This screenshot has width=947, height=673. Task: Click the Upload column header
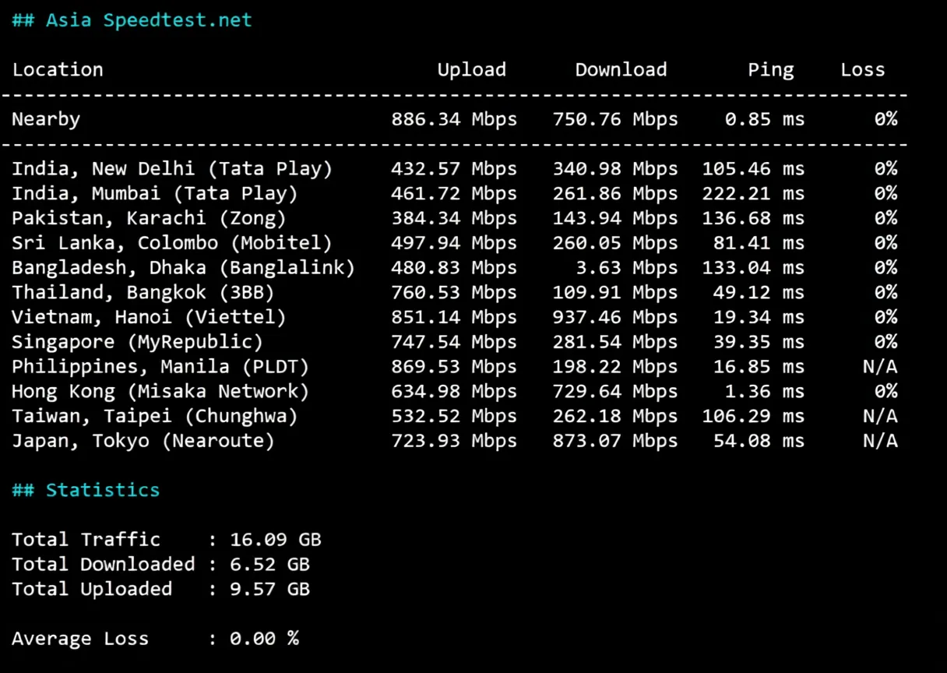tap(471, 69)
